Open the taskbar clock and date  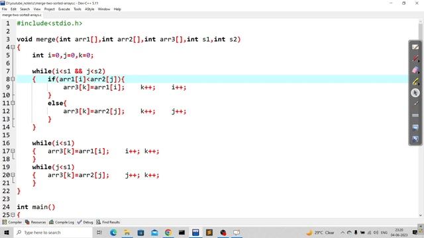399,232
